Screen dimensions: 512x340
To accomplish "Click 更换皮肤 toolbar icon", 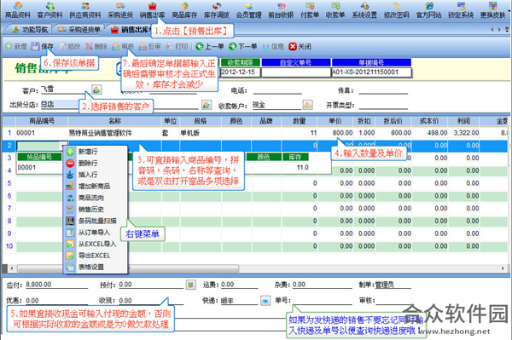I will point(492,9).
